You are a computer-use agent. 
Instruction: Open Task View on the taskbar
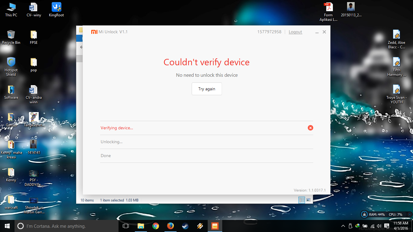pyautogui.click(x=126, y=226)
